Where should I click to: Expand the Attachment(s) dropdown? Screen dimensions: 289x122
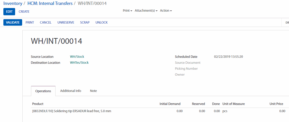[146, 11]
